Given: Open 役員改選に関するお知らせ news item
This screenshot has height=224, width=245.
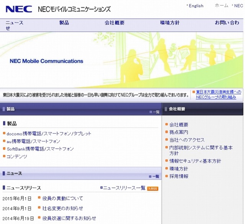Looking at the screenshot, I should (x=69, y=218).
